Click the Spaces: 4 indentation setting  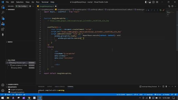pos(129,94)
